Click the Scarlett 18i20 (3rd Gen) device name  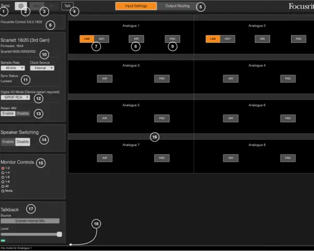pyautogui.click(x=25, y=40)
